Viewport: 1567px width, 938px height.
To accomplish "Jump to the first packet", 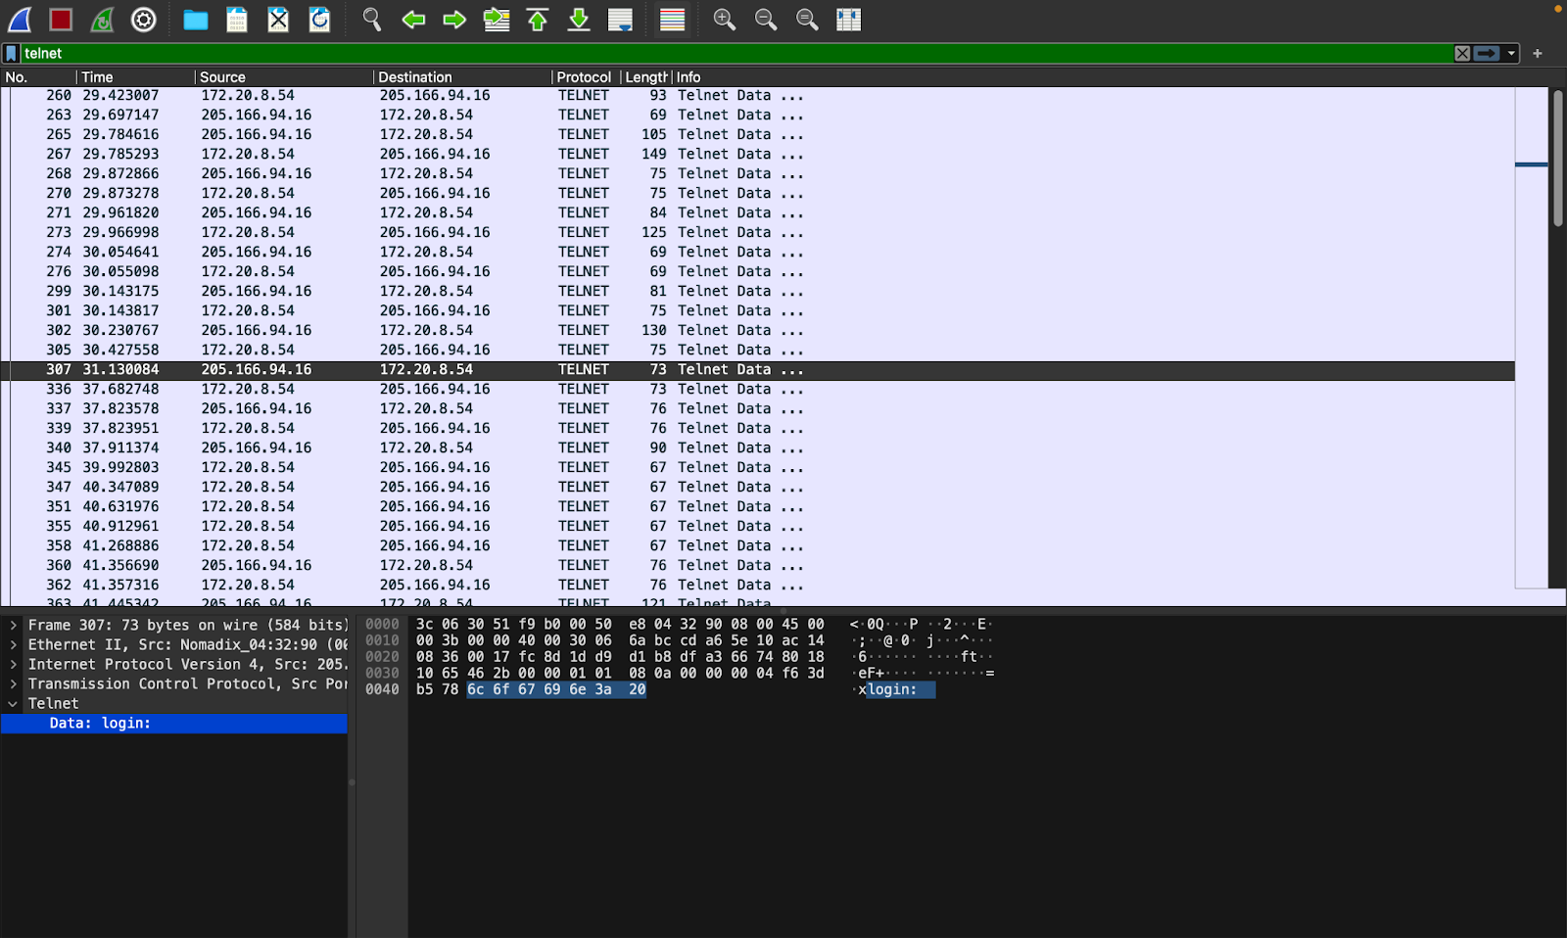I will 538,20.
